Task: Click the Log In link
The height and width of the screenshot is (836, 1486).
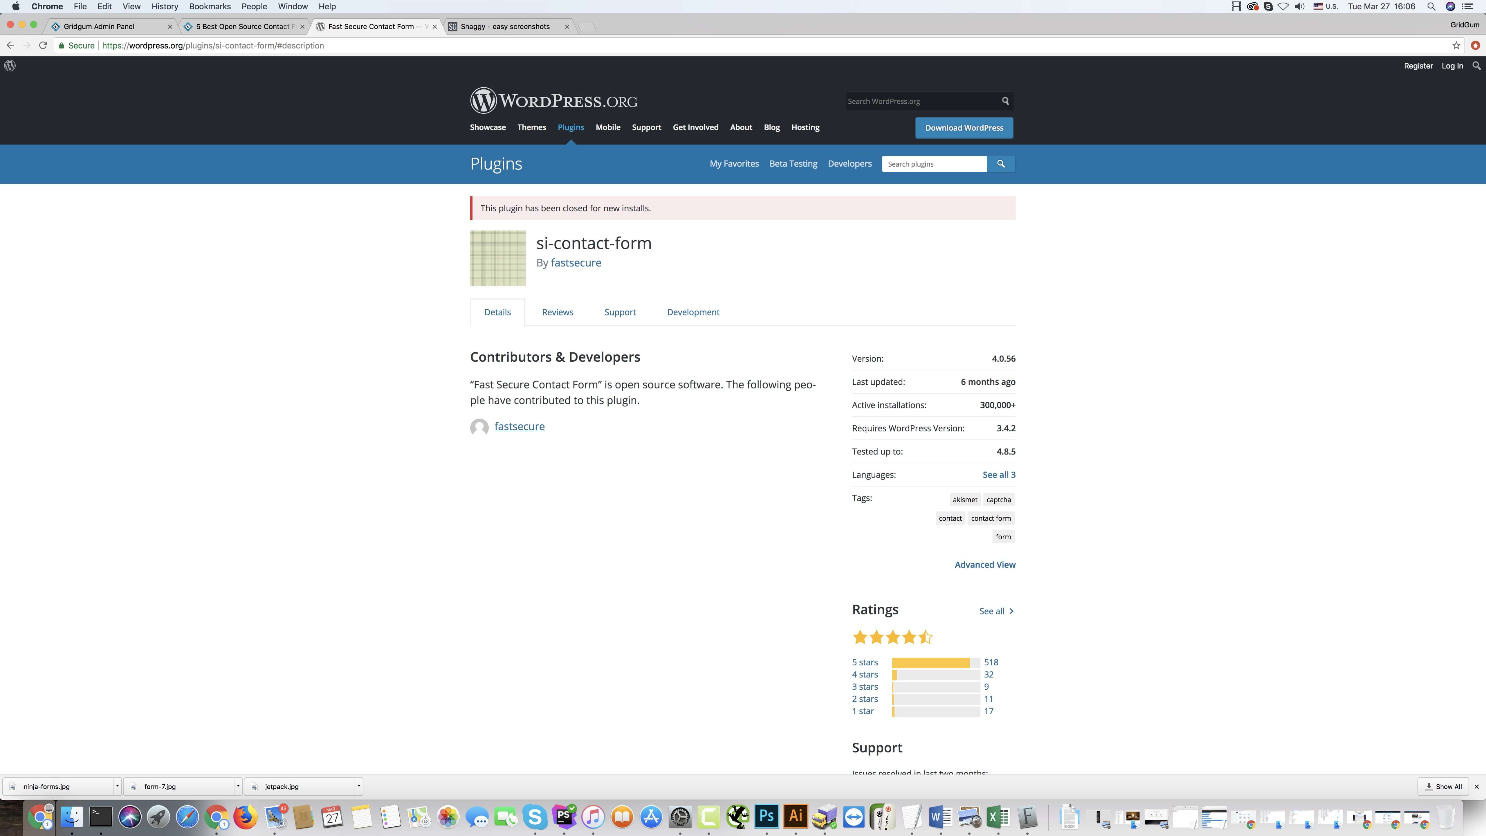Action: tap(1452, 66)
